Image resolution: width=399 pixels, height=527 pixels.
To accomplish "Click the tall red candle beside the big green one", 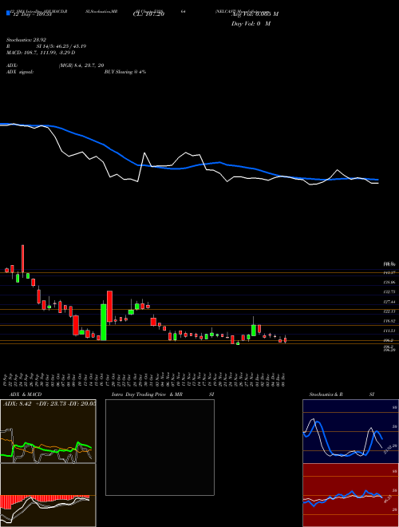I will coord(109,307).
